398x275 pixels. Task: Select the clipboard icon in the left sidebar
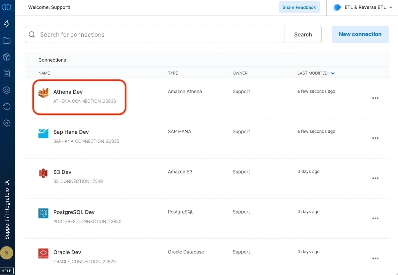point(7,73)
